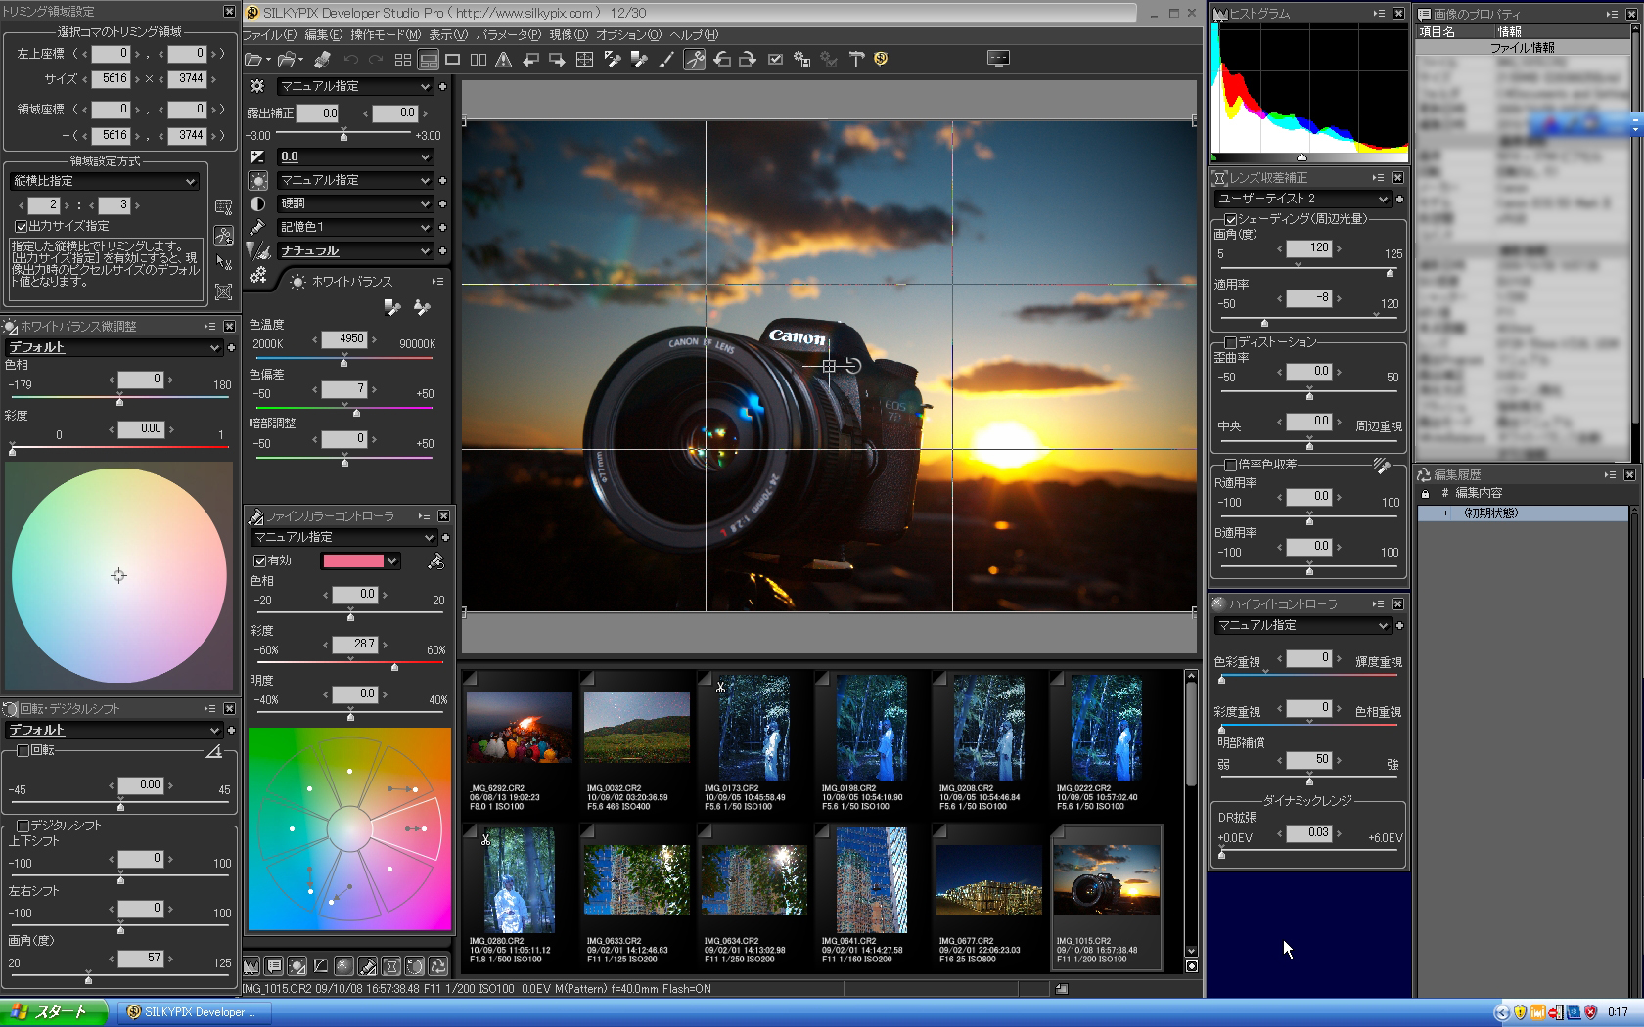Click the 色温度 slider handle
Screen dimensions: 1644x1027
point(343,363)
